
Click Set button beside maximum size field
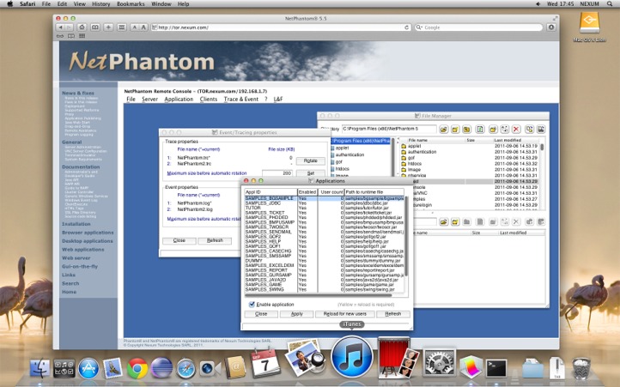(310, 173)
